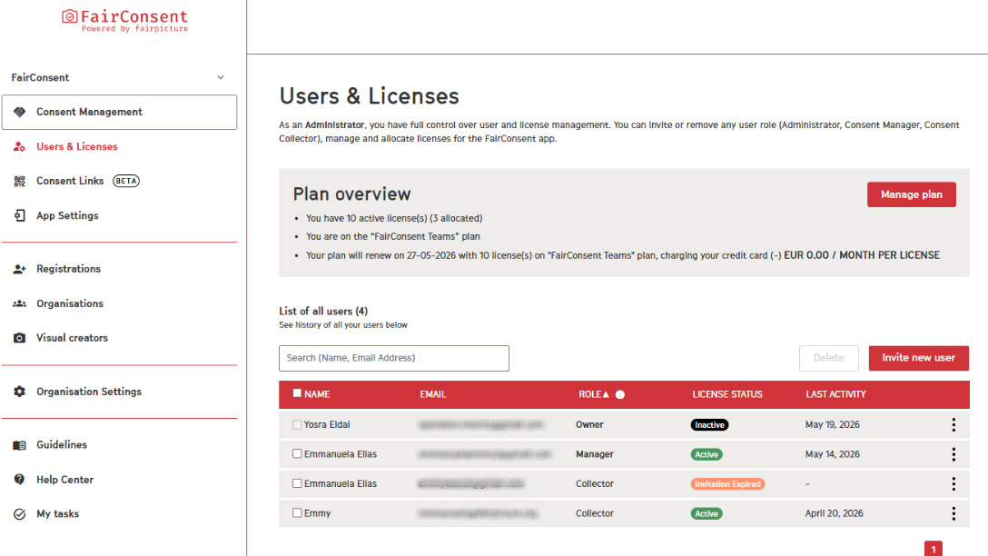The height and width of the screenshot is (556, 988).
Task: Click the Invitation Expired badge
Action: (727, 484)
